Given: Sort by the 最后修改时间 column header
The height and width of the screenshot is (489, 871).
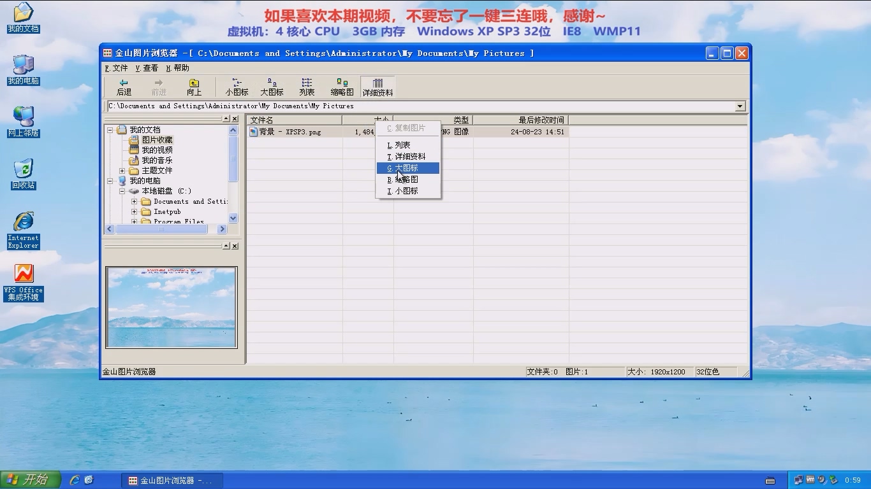Looking at the screenshot, I should (x=521, y=120).
